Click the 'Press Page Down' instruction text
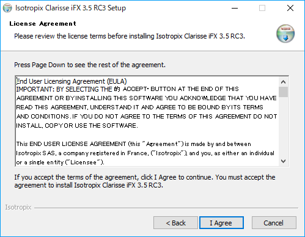The image size is (305, 237). pyautogui.click(x=90, y=65)
